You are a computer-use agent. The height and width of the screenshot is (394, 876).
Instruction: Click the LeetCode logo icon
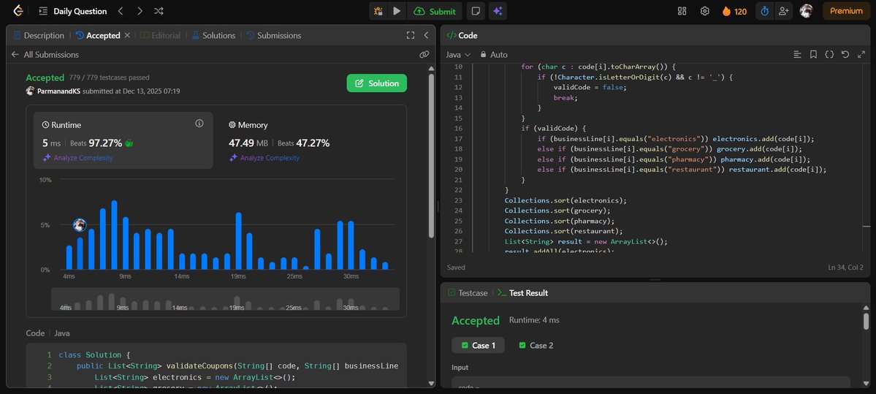tap(18, 11)
